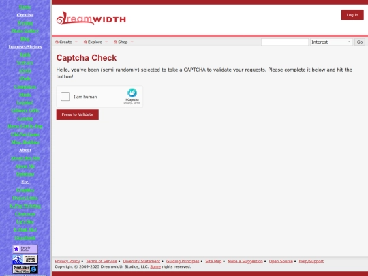Open the Faith sidebar link

click(x=25, y=55)
